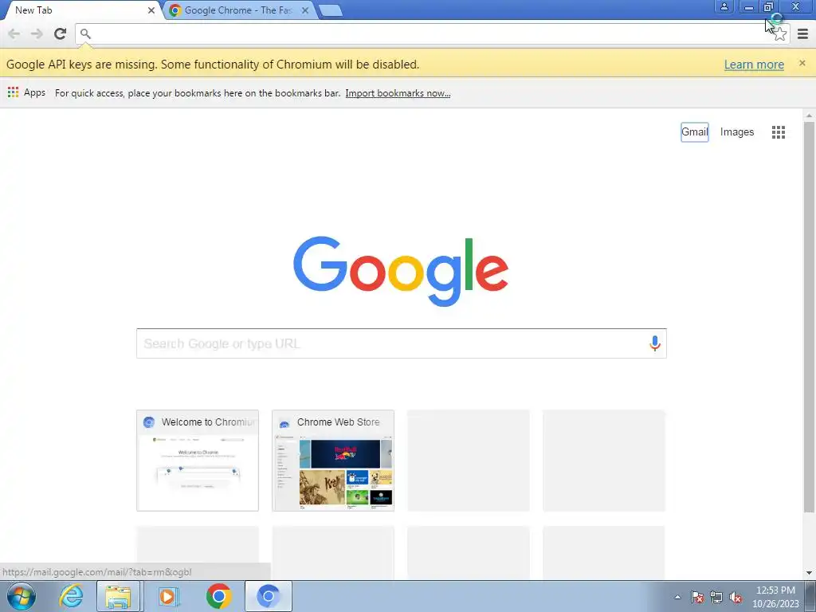Reload the current page
Screen dimensions: 816x612
(x=60, y=33)
